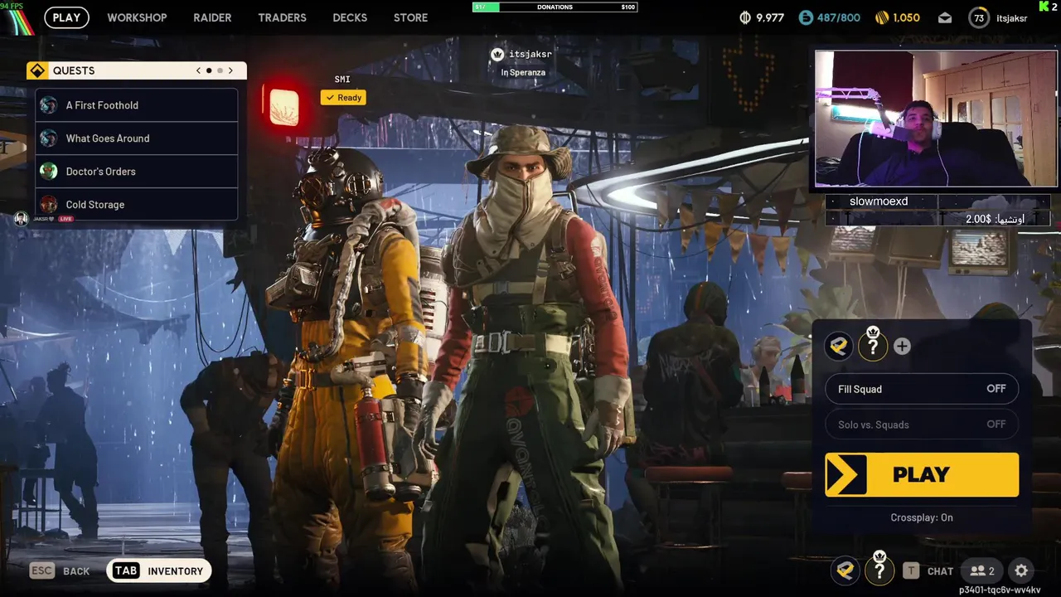Image resolution: width=1061 pixels, height=597 pixels.
Task: Open the Doctor's Orders quest
Action: click(x=137, y=172)
